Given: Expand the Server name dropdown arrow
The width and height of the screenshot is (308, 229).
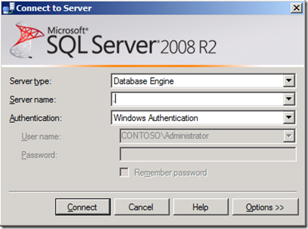Looking at the screenshot, I should click(x=289, y=99).
